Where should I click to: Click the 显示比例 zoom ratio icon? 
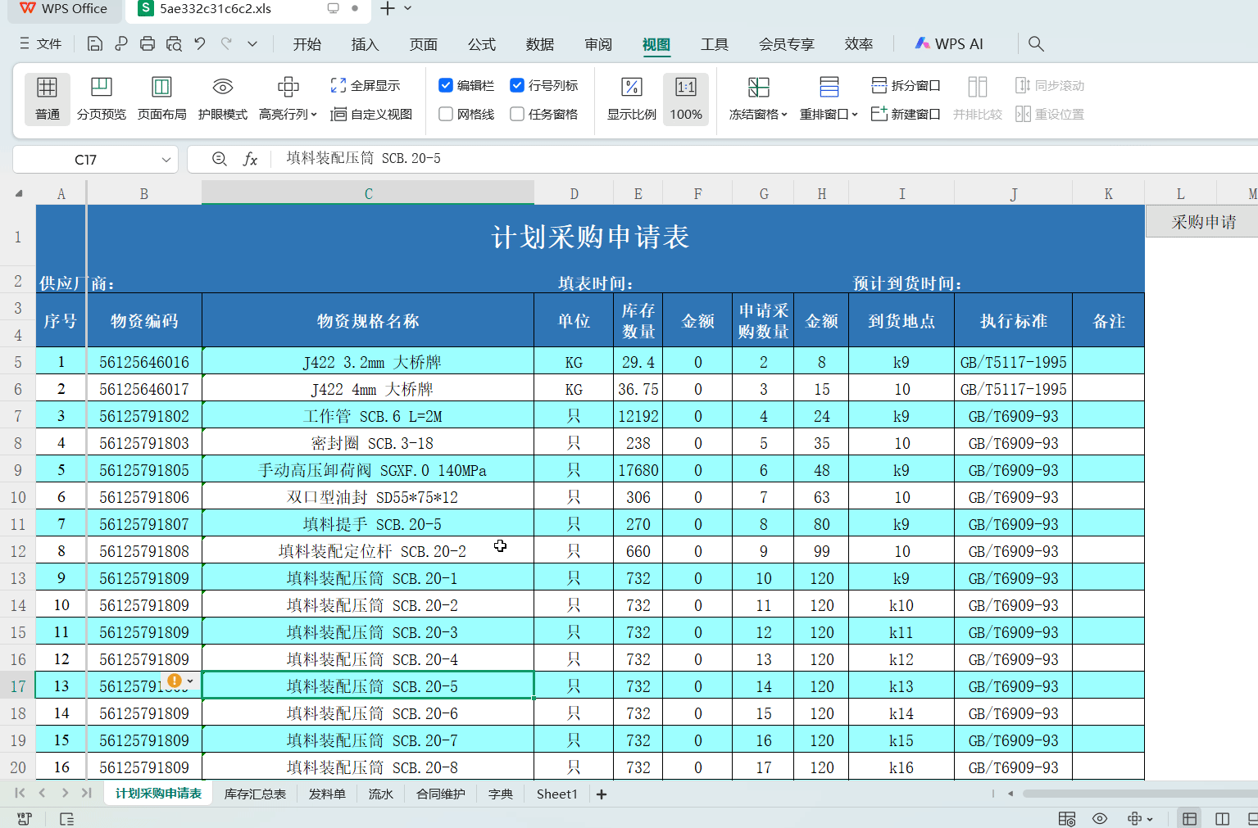pyautogui.click(x=630, y=97)
